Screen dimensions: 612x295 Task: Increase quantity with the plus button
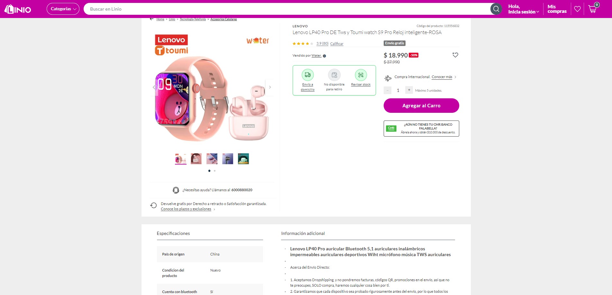click(408, 90)
